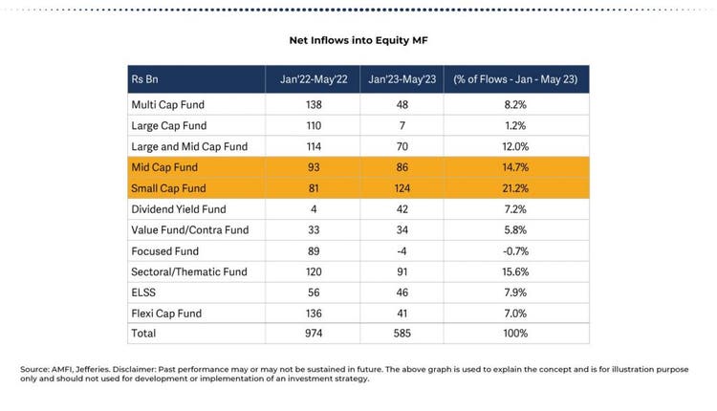Select the -0.7% Focused Fund percentage cell

(x=516, y=250)
